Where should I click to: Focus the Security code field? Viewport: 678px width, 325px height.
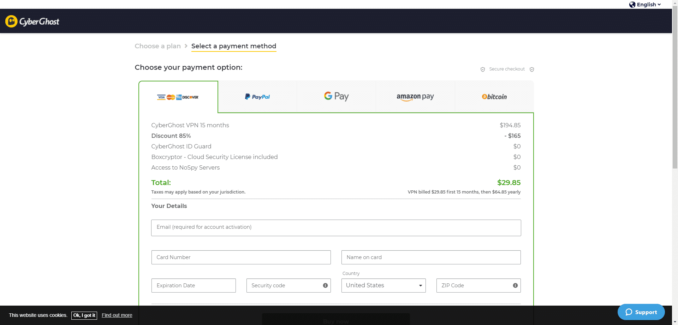(x=289, y=286)
